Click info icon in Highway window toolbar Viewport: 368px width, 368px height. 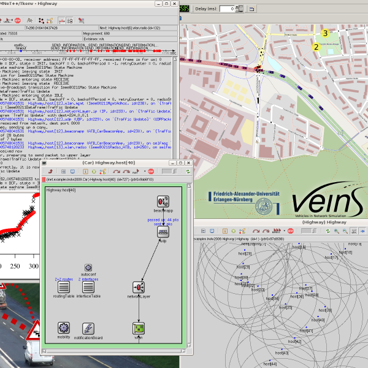tap(225, 231)
